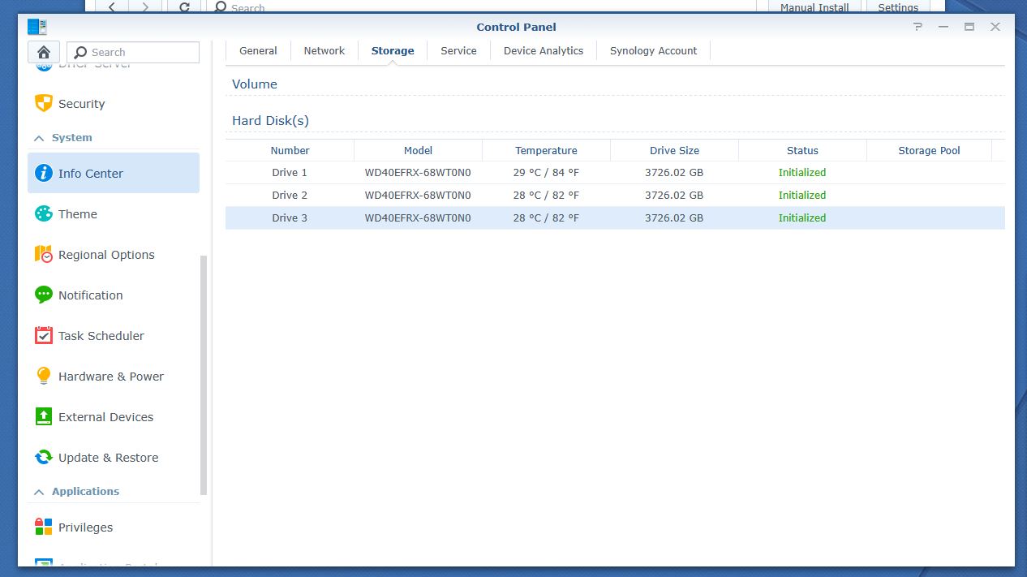Select the Task Scheduler icon

[42, 335]
